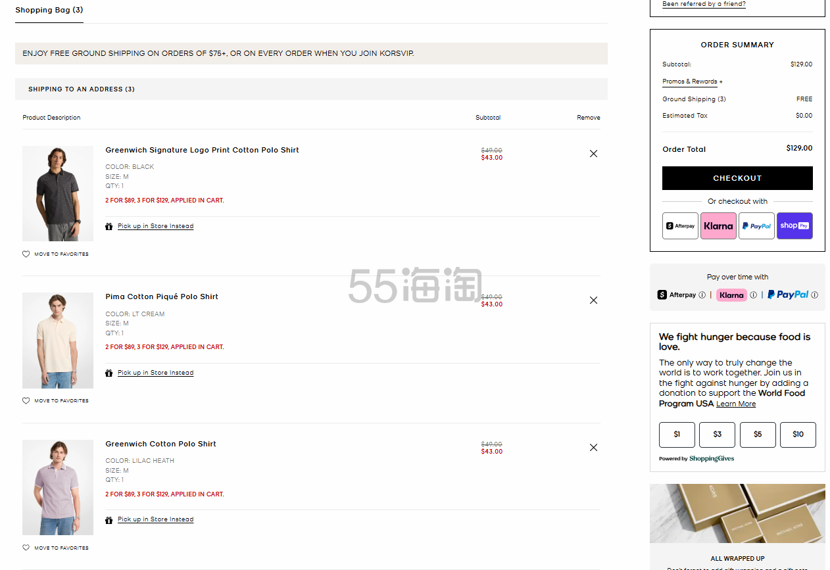Click gift icon beside Signature Logo Print pickup link

(109, 226)
